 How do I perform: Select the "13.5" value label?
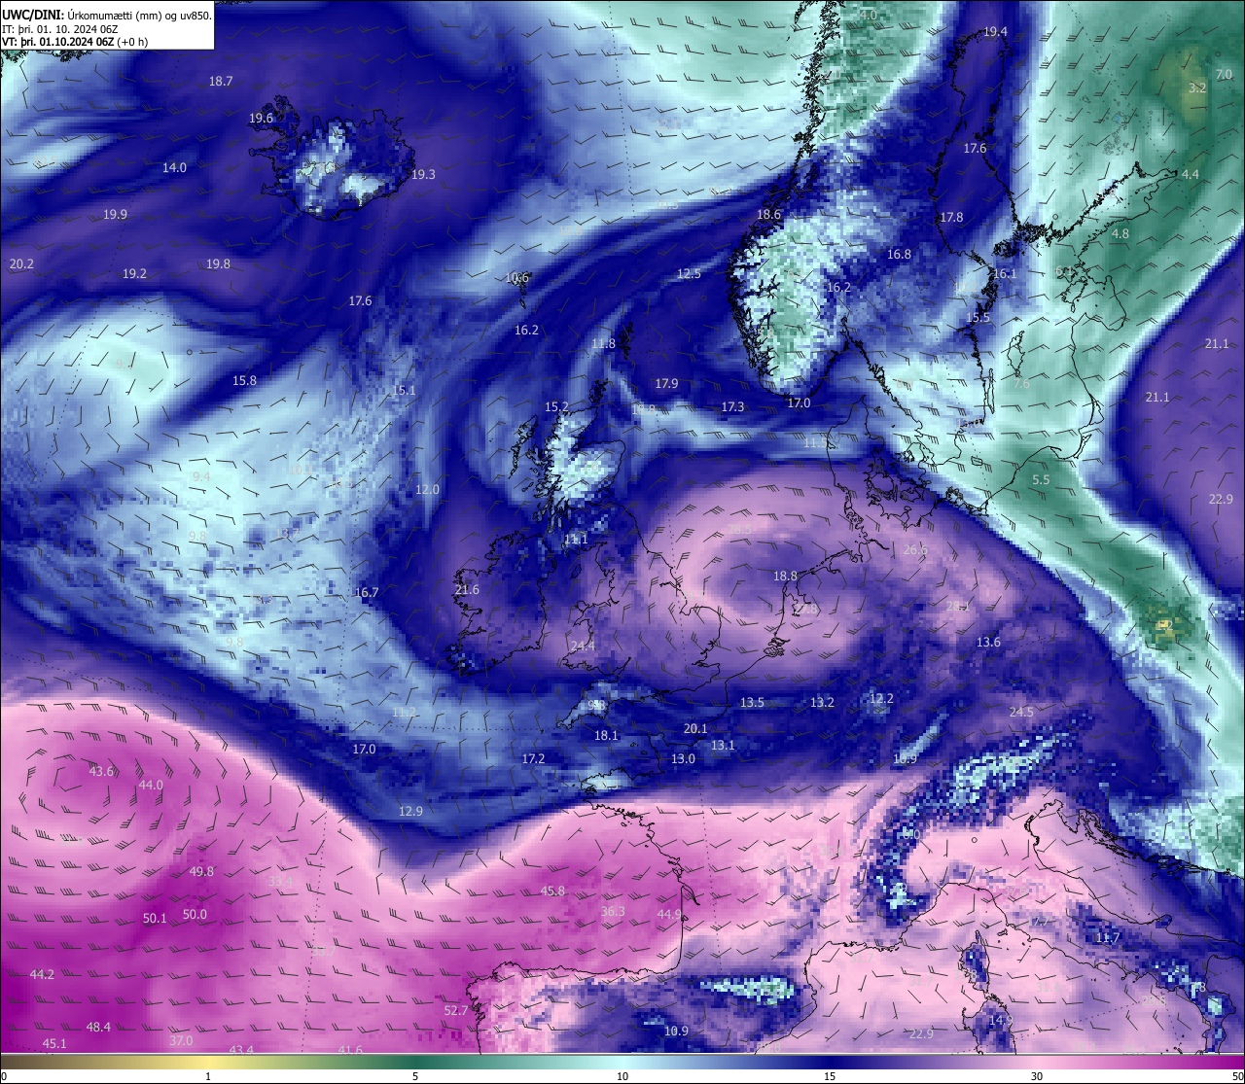(x=752, y=703)
